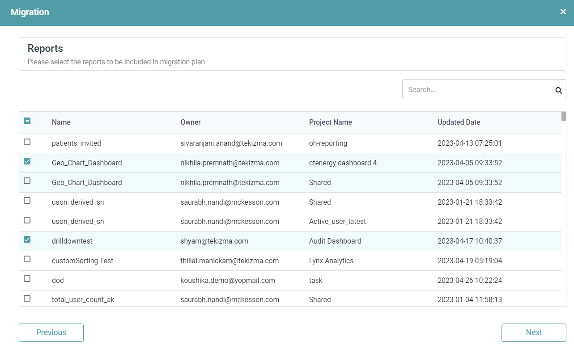Select the patients_invited report checkbox
Screen dimensions: 574x345
point(27,142)
